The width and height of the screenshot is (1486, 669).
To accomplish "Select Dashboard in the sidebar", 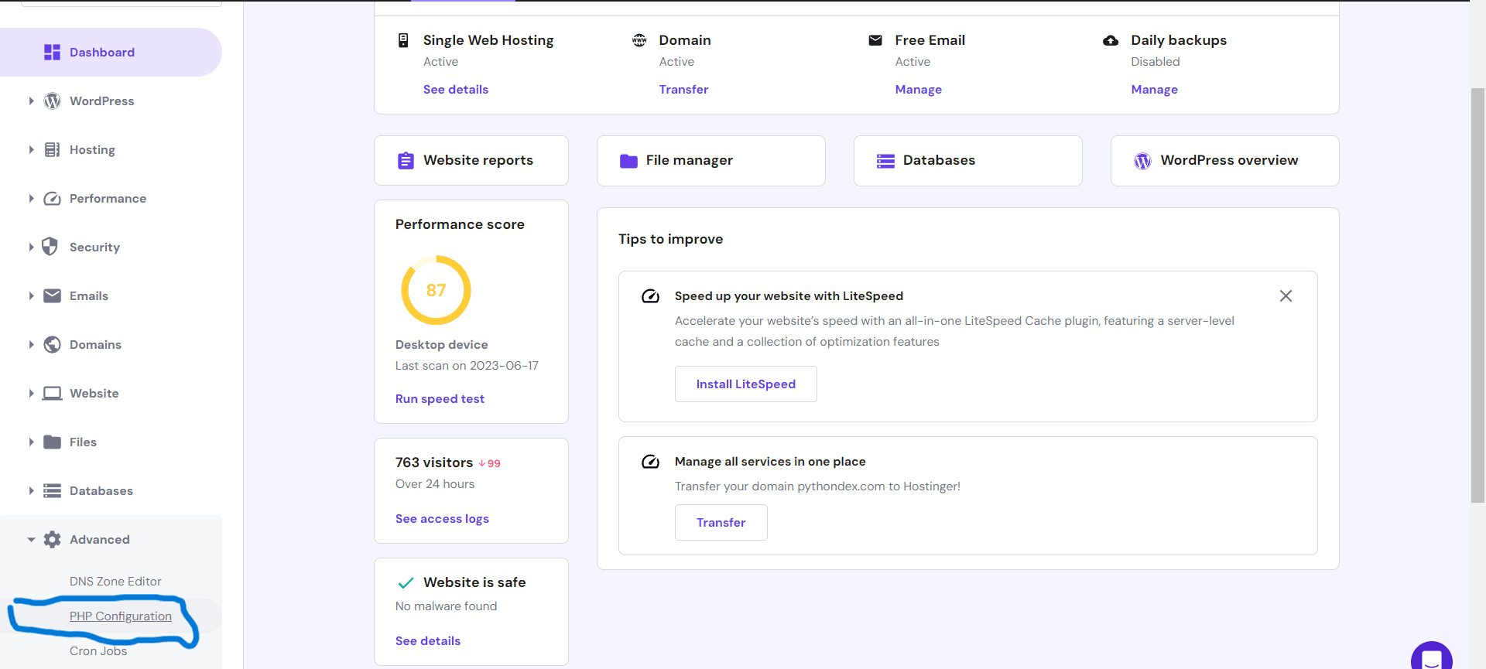I will 101,53.
